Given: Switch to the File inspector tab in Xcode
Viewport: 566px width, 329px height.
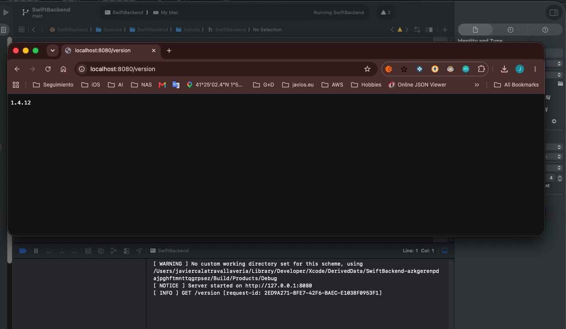Looking at the screenshot, I should (475, 30).
